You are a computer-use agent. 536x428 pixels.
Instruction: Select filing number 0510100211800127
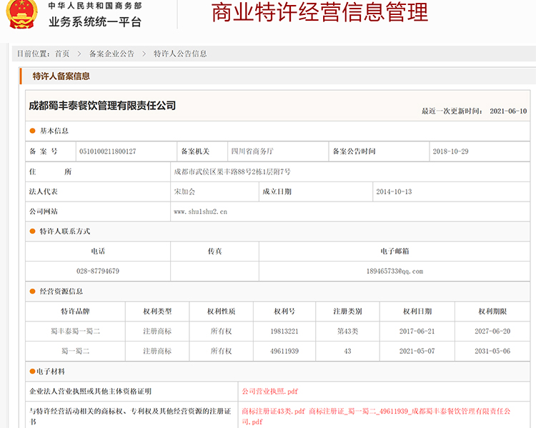(x=108, y=151)
